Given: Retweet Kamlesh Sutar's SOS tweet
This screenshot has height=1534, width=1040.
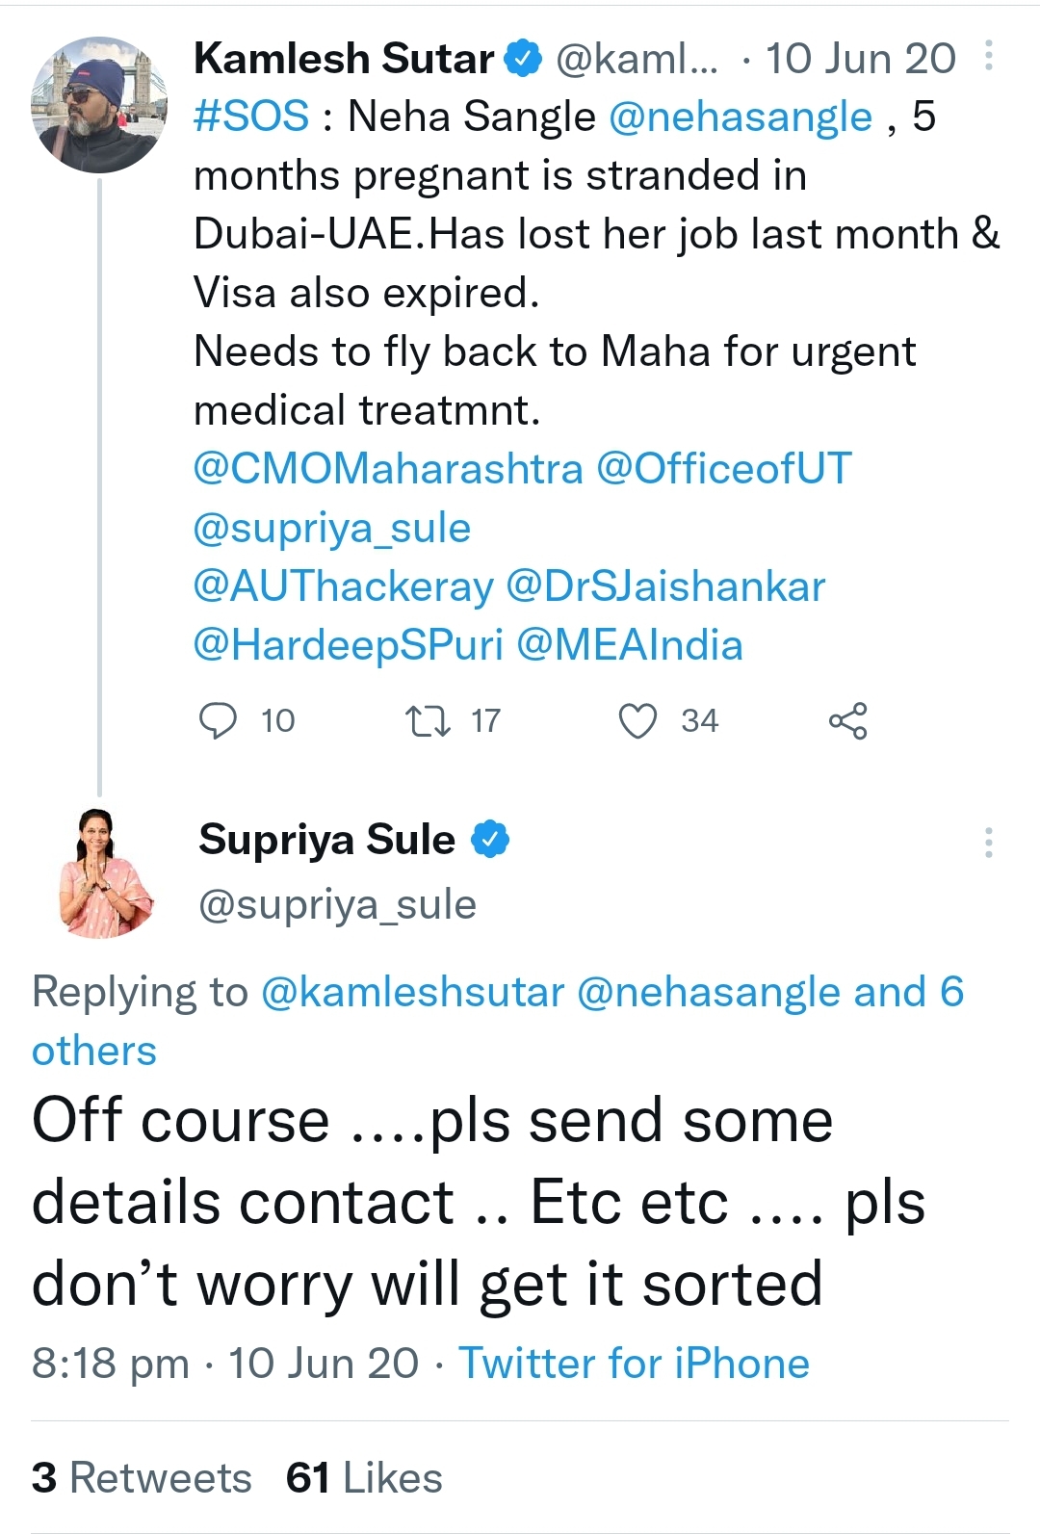Looking at the screenshot, I should click(x=428, y=720).
